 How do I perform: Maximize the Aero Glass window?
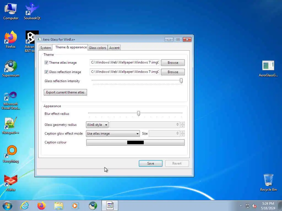(x=178, y=40)
